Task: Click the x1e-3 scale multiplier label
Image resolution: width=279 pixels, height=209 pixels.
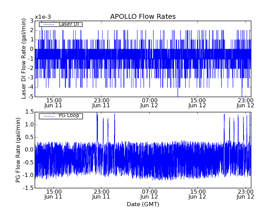Action: tap(43, 17)
